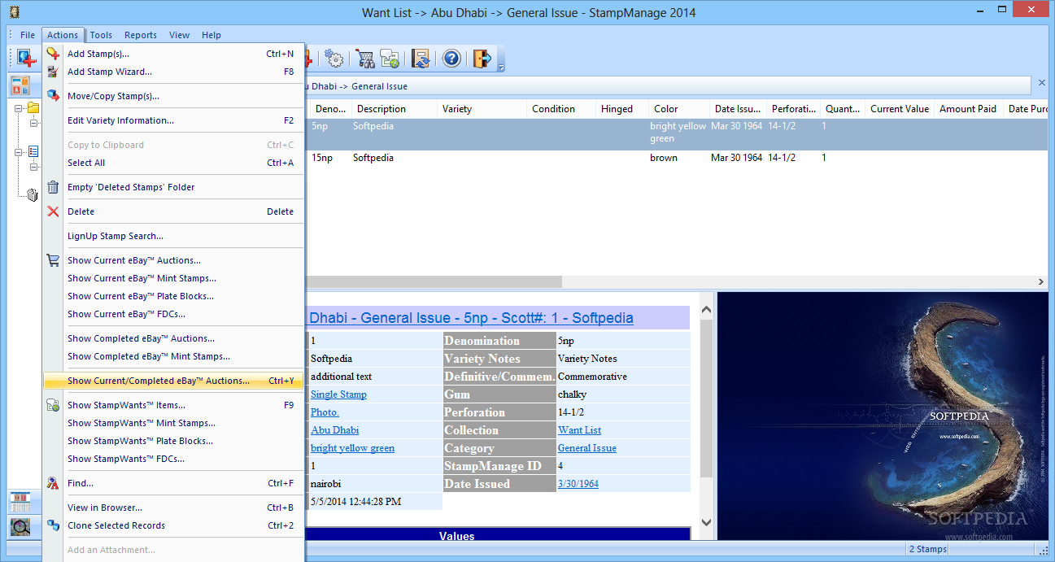Choose Show Completed eBay Auctions...
Screen dimensions: 1055x562
(174, 338)
